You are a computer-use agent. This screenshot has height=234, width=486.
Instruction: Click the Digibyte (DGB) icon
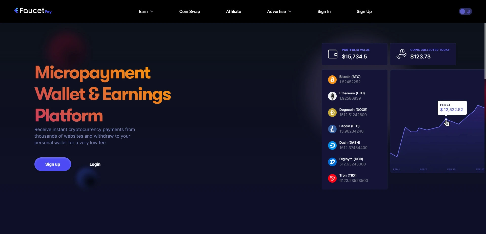point(332,162)
